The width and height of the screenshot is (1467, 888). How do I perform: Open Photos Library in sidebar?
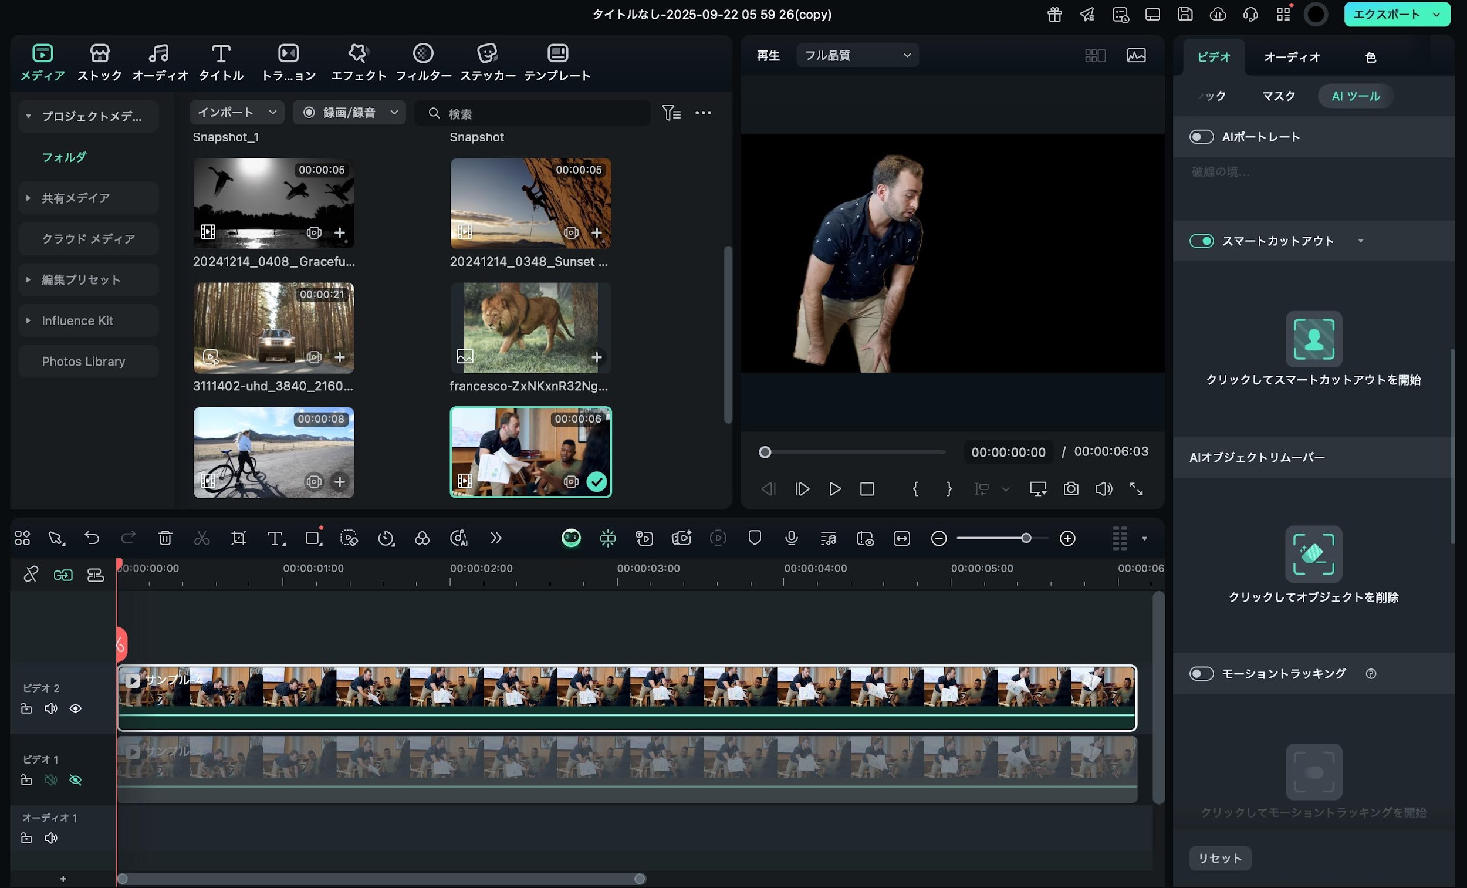pyautogui.click(x=89, y=362)
